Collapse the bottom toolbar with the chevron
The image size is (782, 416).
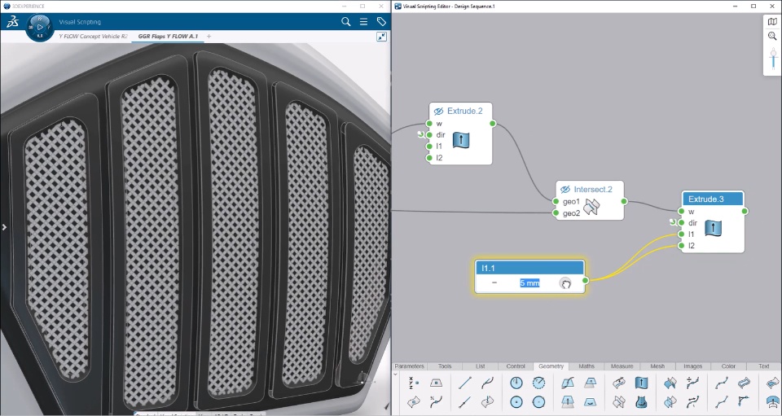point(396,374)
